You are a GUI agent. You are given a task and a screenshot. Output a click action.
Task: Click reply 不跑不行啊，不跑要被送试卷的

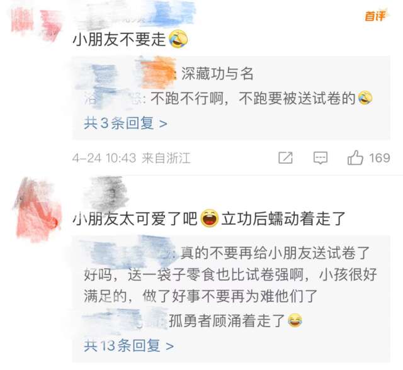[x=253, y=98]
